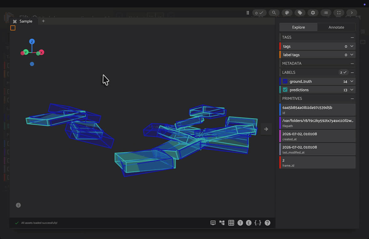
Task: Click the predictions count 13
Action: [x=345, y=90]
